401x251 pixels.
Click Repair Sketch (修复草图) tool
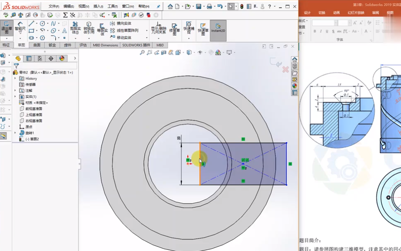point(174,29)
